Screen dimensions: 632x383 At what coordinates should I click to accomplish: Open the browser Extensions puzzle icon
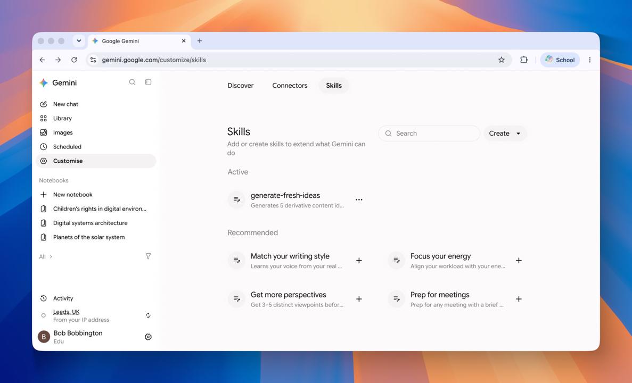click(523, 60)
